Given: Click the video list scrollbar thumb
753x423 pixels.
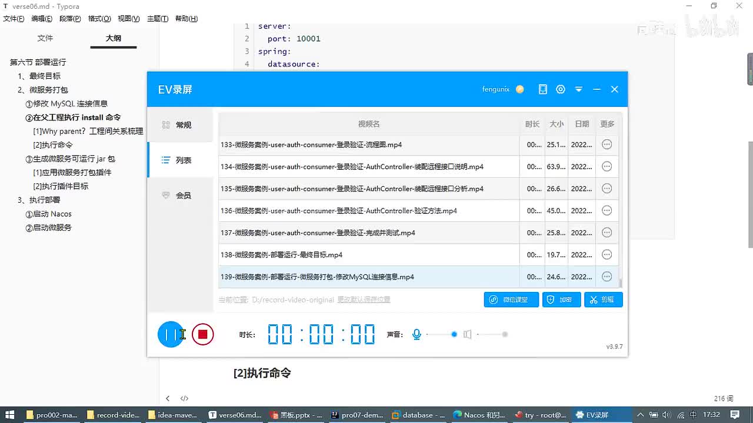Looking at the screenshot, I should (x=621, y=283).
